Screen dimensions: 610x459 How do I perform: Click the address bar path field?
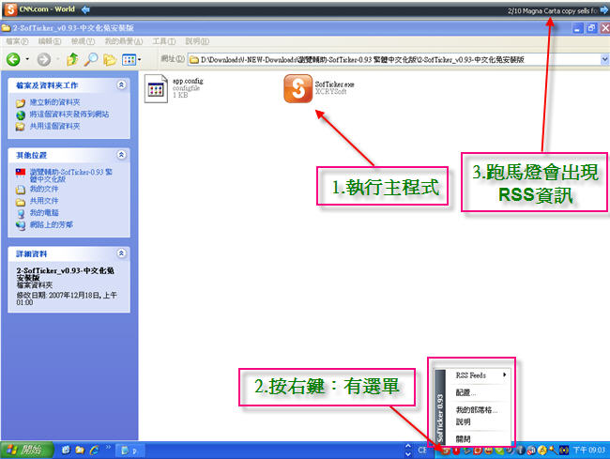375,60
